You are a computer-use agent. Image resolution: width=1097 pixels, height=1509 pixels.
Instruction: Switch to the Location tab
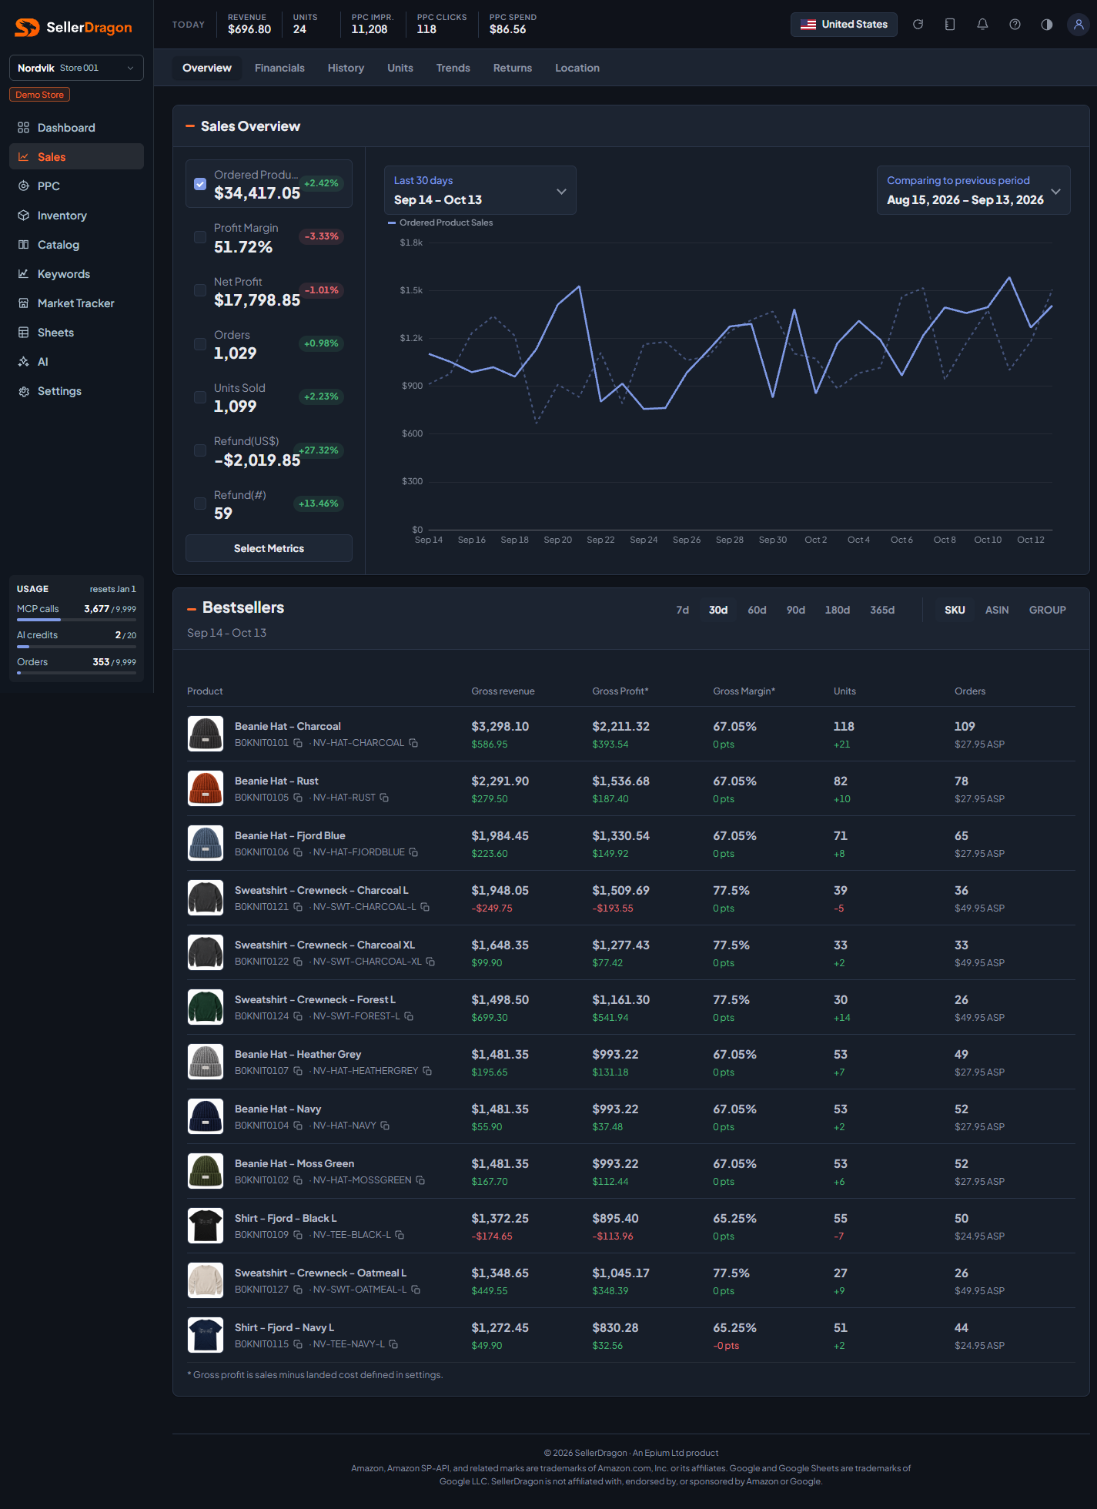(x=577, y=68)
